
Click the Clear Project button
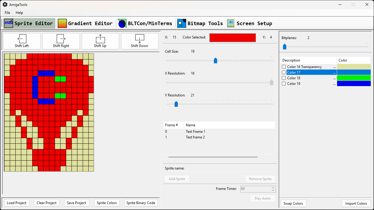click(47, 203)
